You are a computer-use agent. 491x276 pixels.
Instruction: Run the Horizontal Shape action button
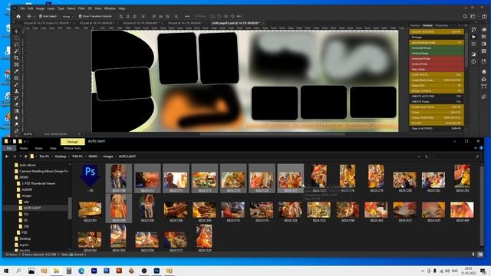[437, 48]
